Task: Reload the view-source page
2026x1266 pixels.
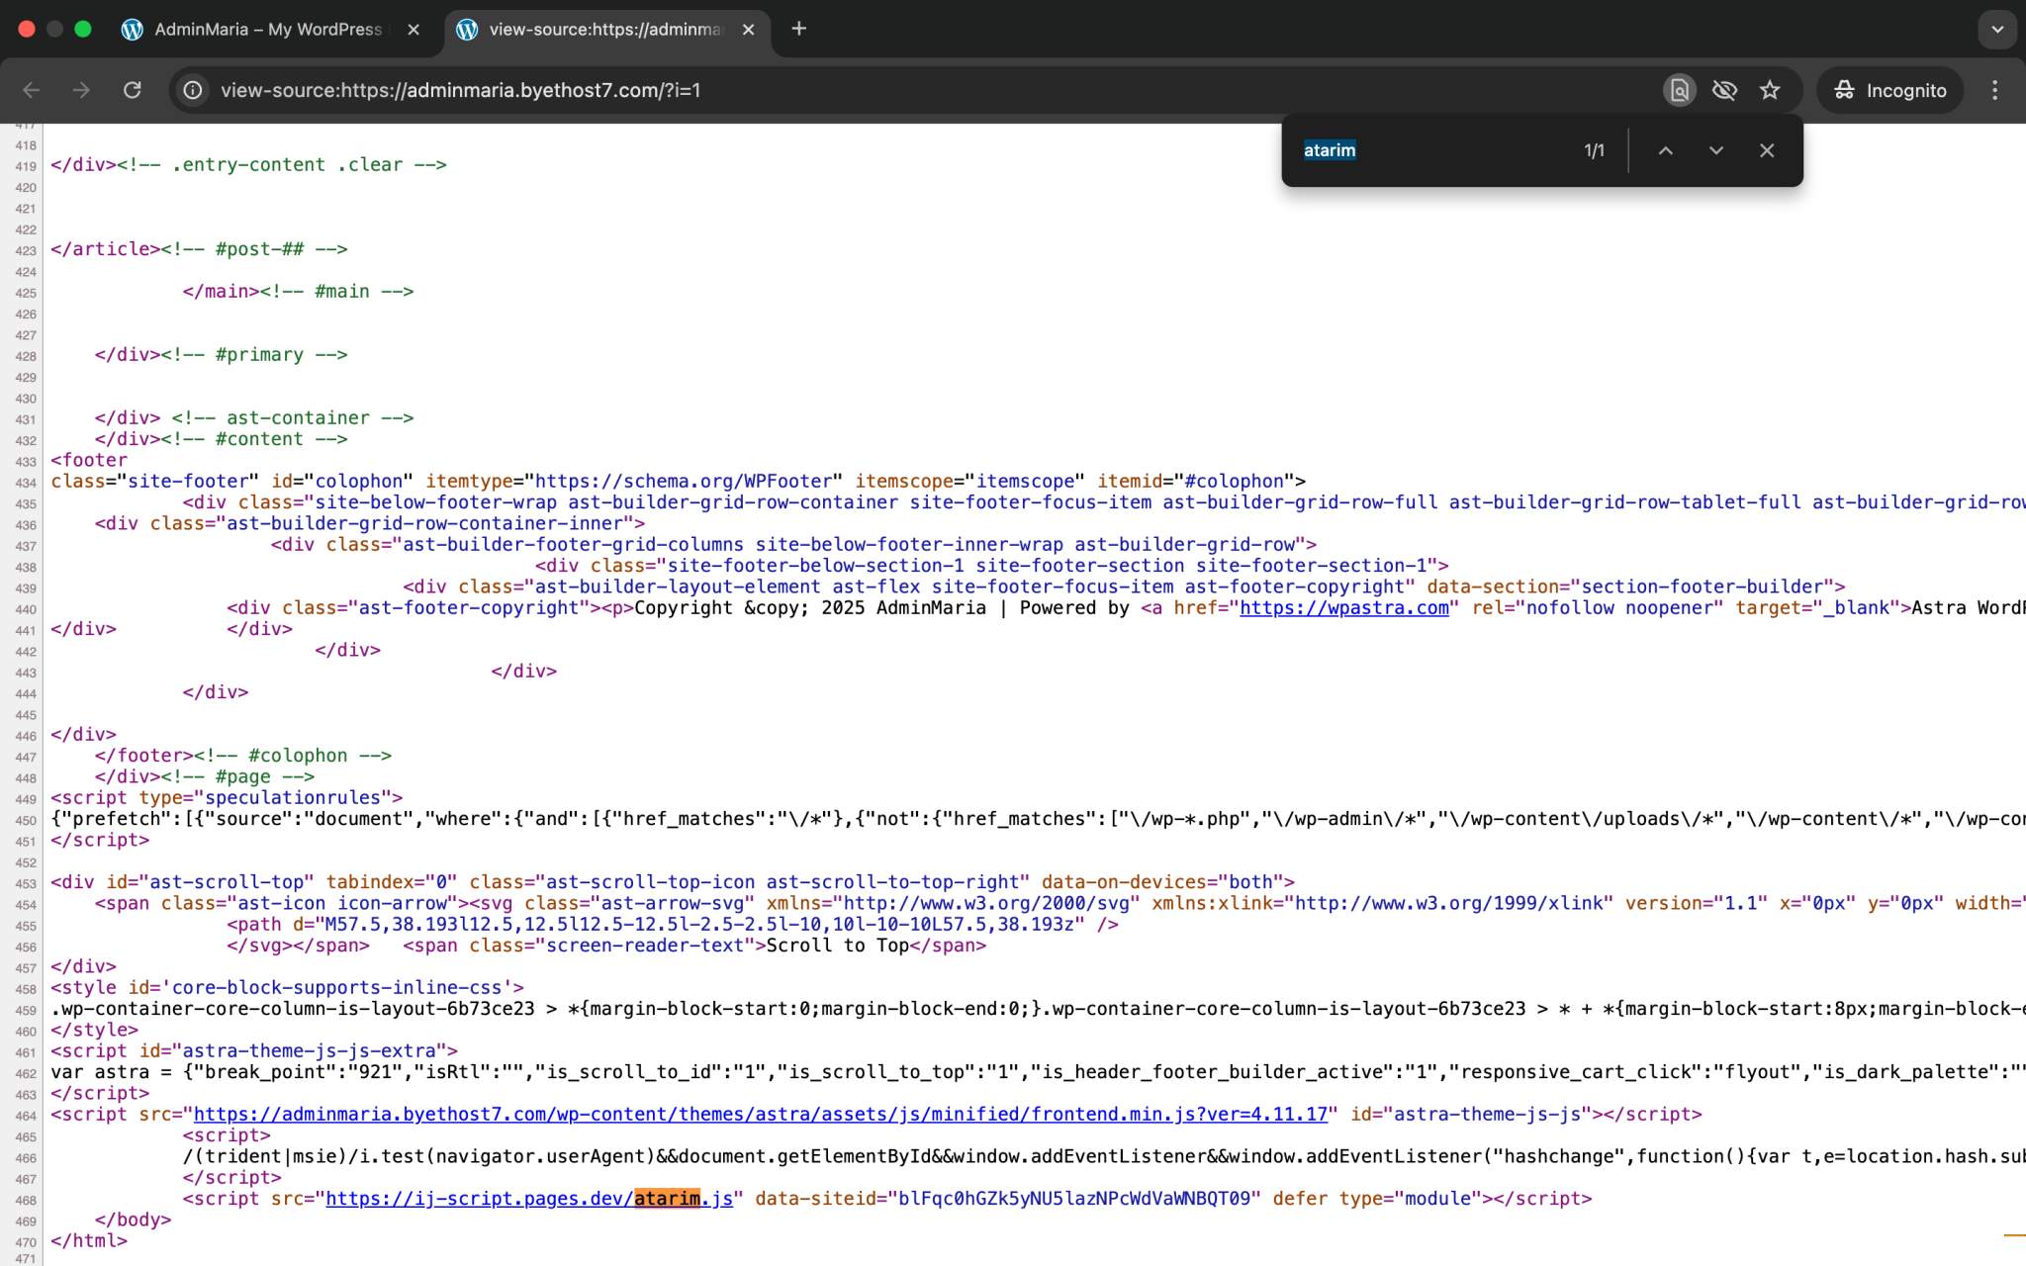Action: coord(132,90)
